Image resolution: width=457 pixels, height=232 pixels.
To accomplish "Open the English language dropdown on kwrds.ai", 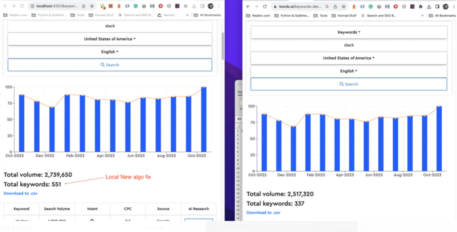I will 349,71.
